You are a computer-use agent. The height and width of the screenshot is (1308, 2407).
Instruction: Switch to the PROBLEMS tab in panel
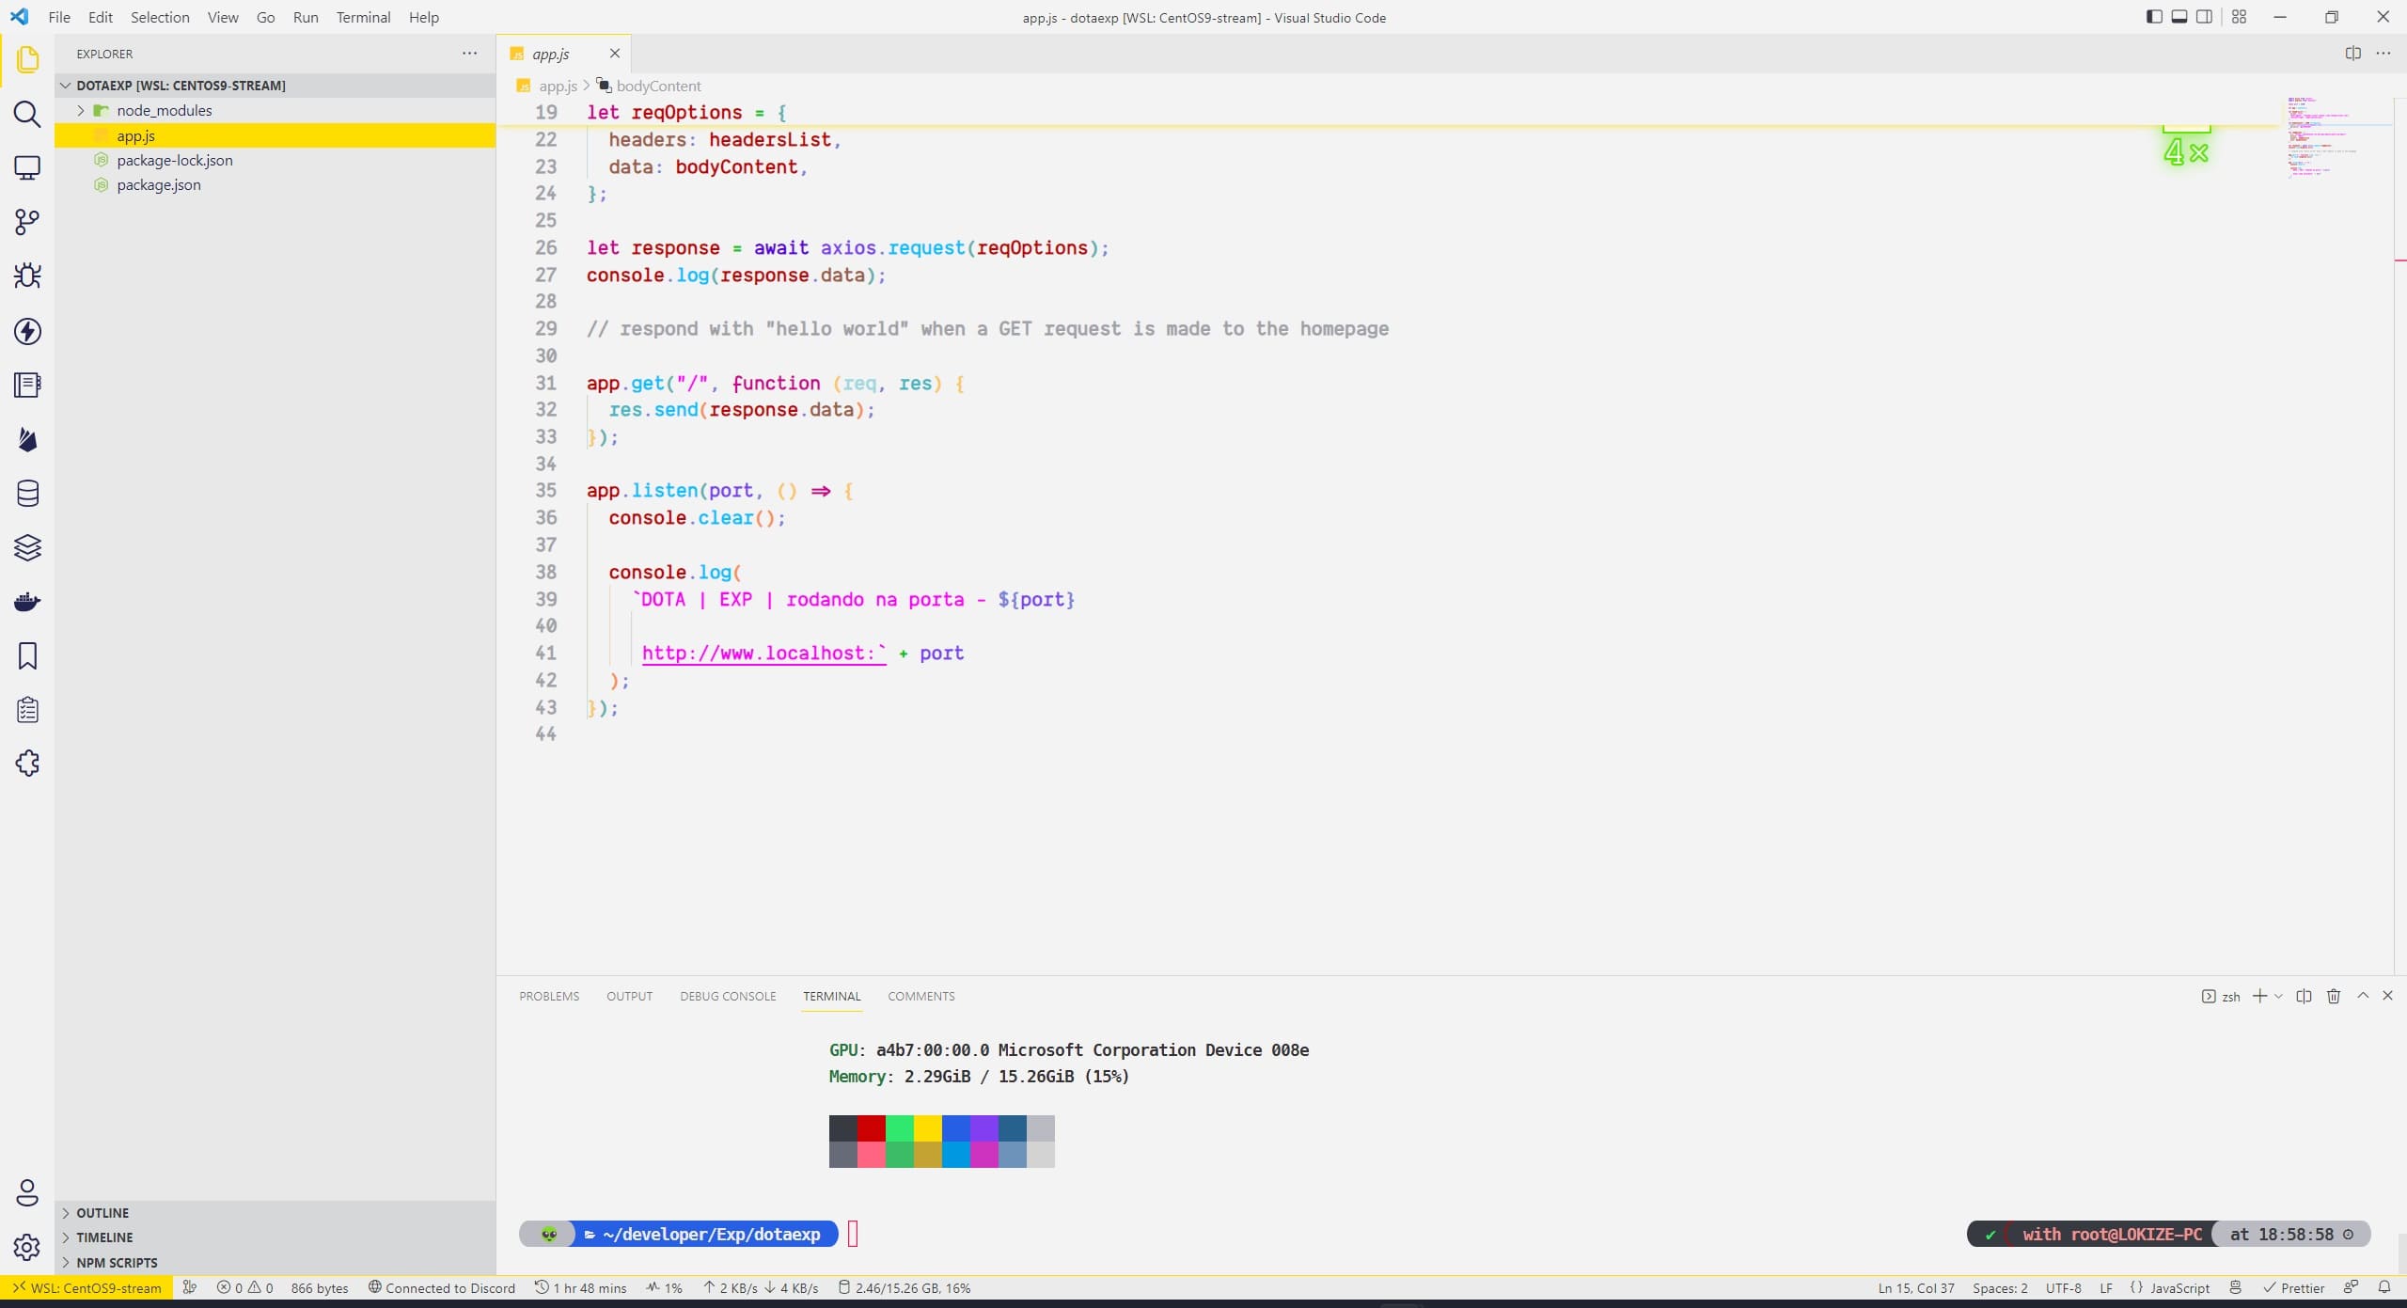point(549,996)
